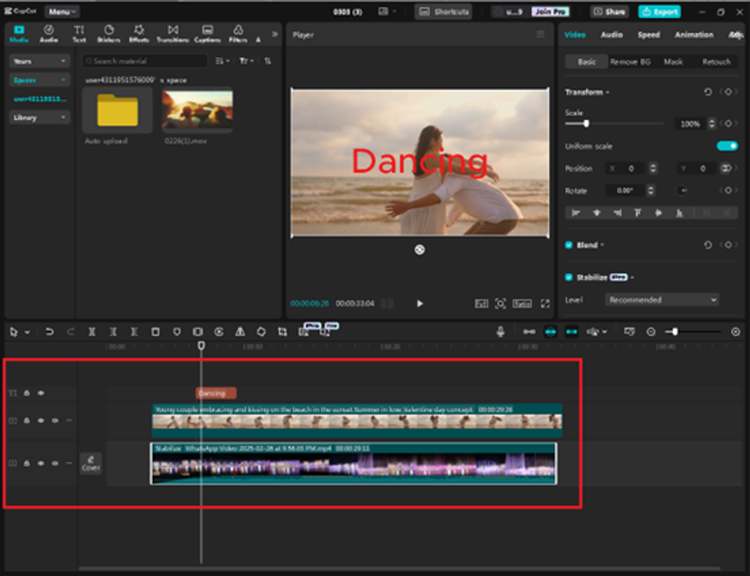This screenshot has height=576, width=750.
Task: Uncheck the Blend checkbox
Action: 569,246
